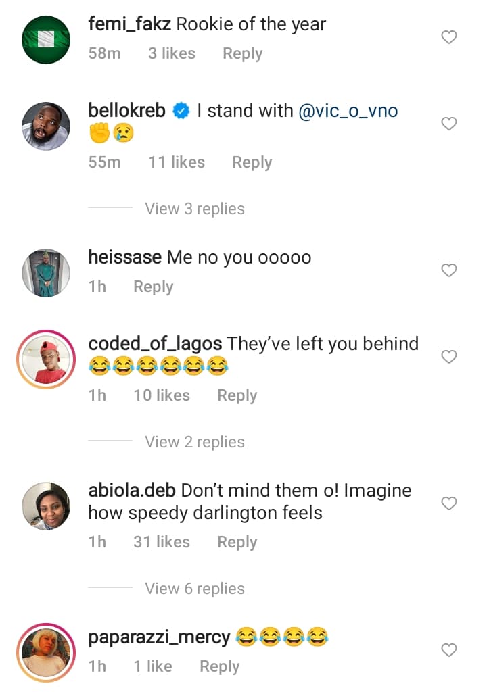Open bellokreb's profile avatar
Viewport: 487px width, 692px height.
tap(46, 126)
